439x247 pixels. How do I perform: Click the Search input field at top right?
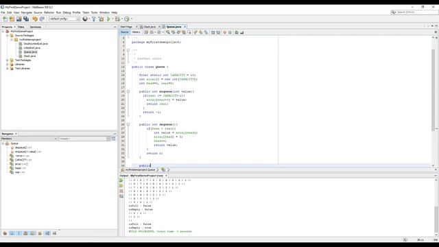(417, 12)
